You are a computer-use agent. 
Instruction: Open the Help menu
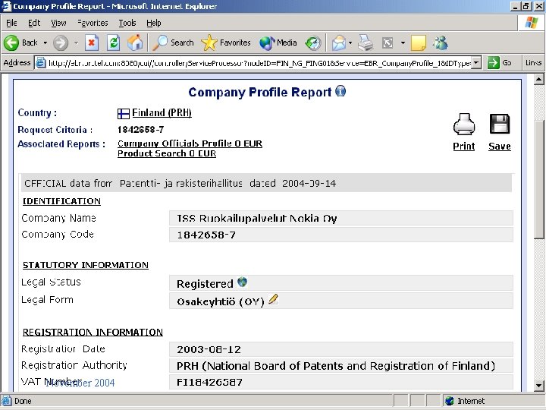pyautogui.click(x=153, y=23)
